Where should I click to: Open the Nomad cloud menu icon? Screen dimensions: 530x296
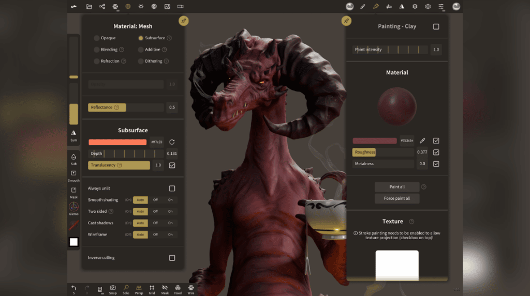point(73,6)
